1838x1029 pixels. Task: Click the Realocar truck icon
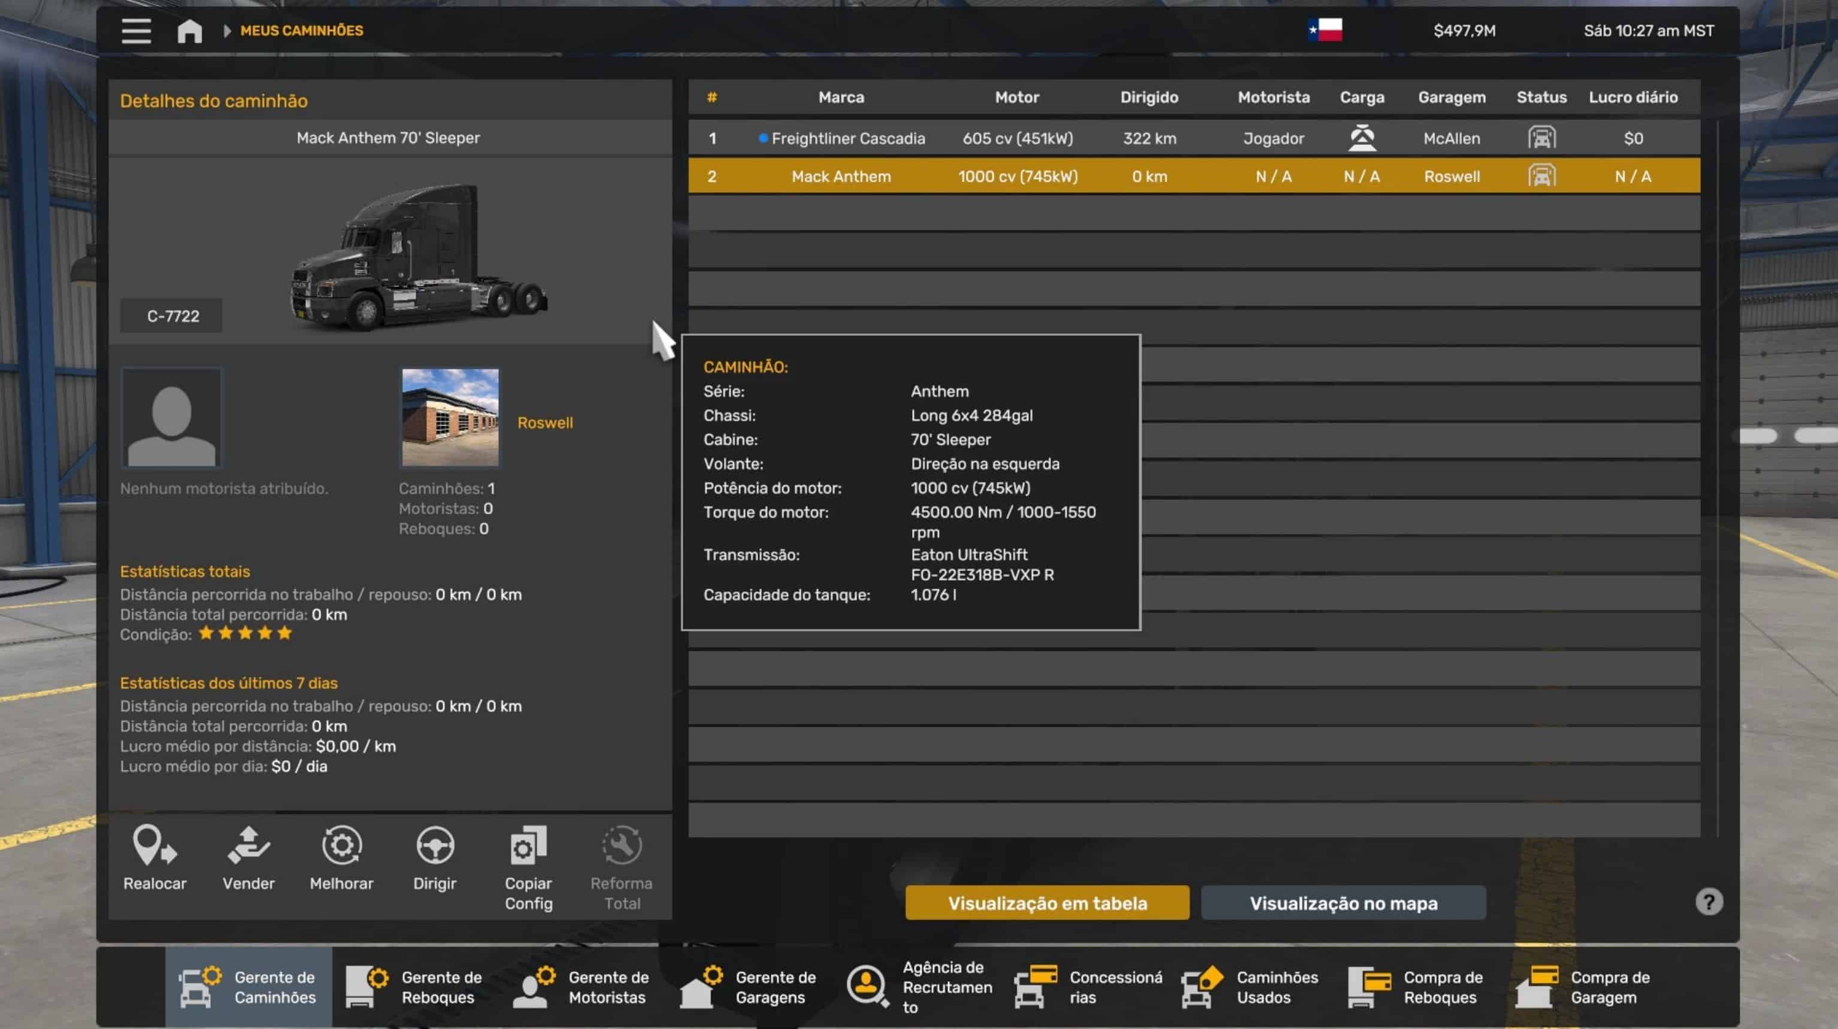pos(154,846)
